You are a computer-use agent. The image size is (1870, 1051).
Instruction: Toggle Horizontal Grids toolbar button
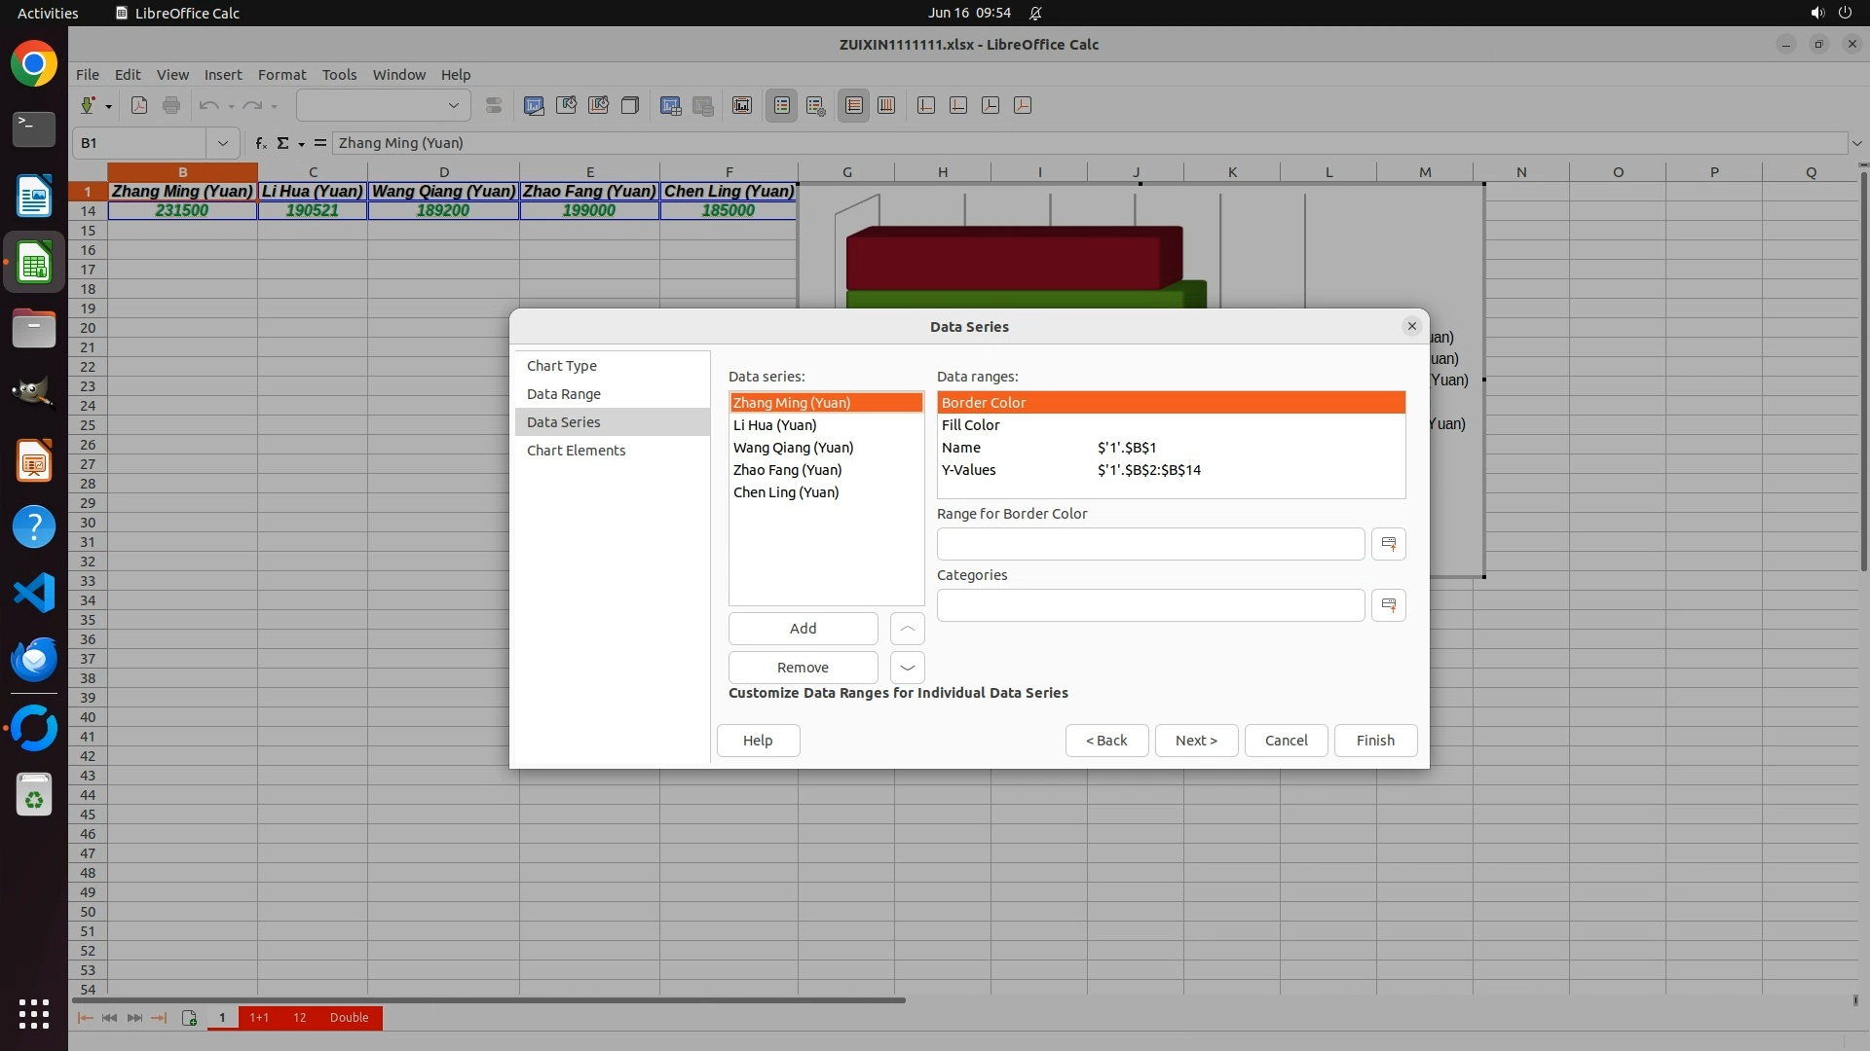853,106
